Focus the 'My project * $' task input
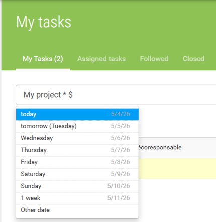 click(116, 95)
